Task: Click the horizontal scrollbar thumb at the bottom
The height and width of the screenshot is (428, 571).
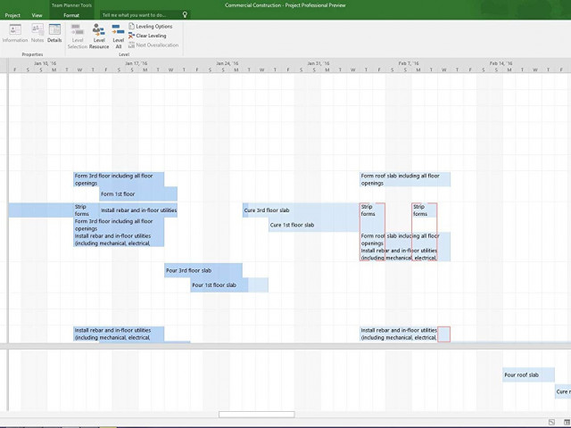Action: point(256,414)
